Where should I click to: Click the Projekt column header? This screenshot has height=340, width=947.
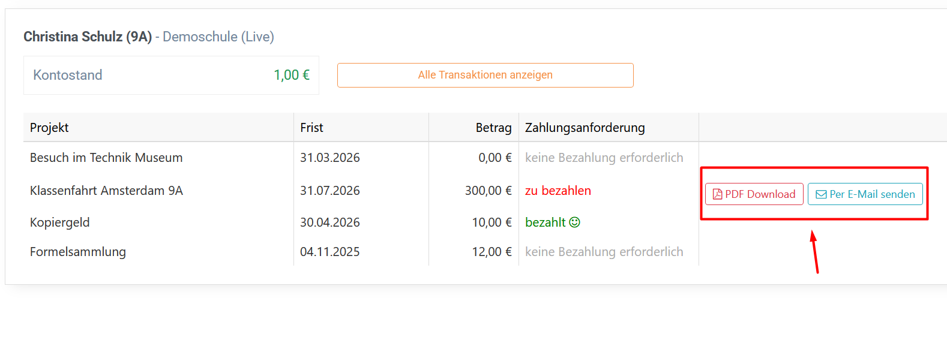coord(49,128)
